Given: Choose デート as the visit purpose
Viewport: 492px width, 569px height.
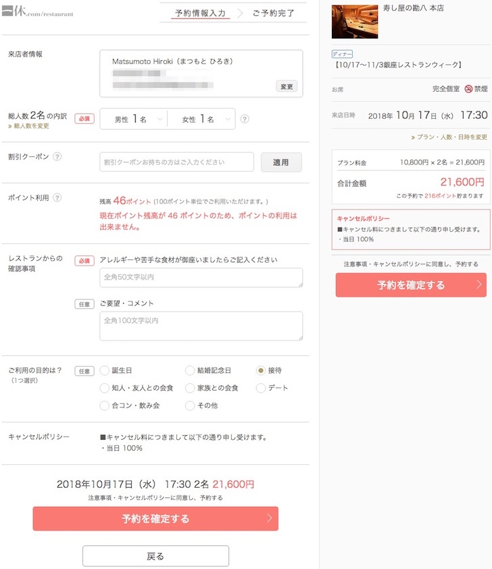Looking at the screenshot, I should (x=260, y=388).
